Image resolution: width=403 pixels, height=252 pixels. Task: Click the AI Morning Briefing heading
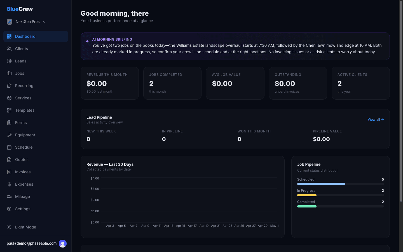[x=112, y=39]
